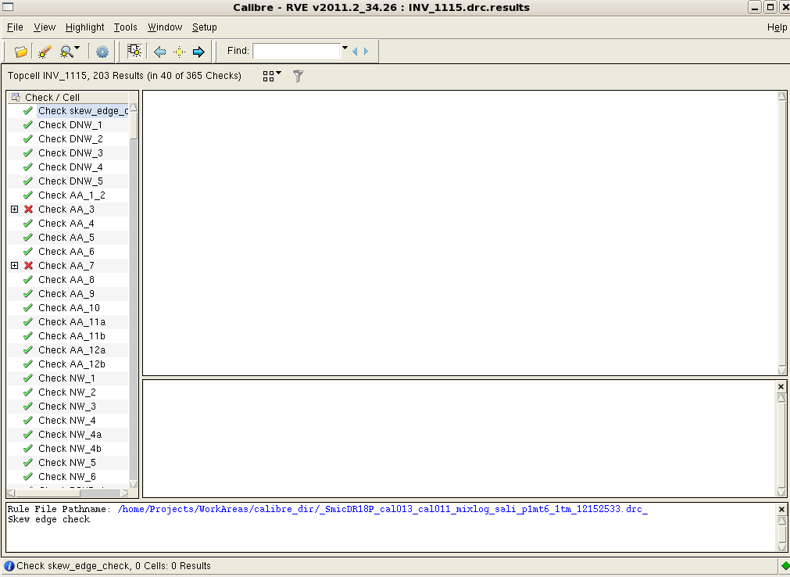
Task: Select the Check AA_8 row
Action: point(66,280)
